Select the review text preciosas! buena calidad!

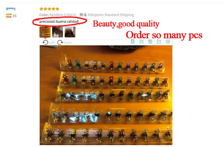(59, 21)
